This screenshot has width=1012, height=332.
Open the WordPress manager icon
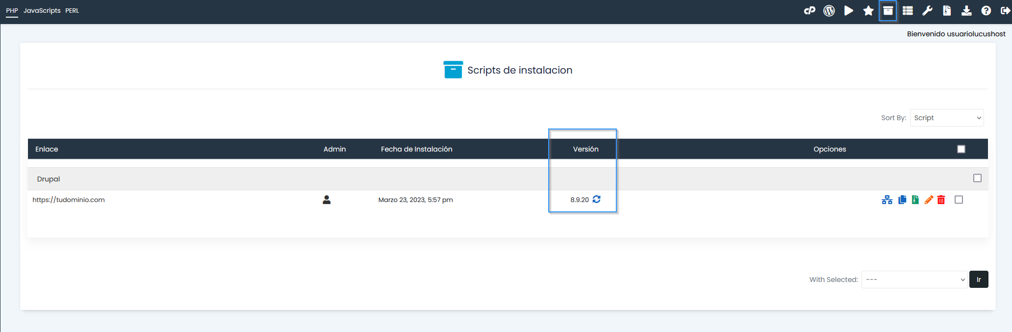click(829, 11)
